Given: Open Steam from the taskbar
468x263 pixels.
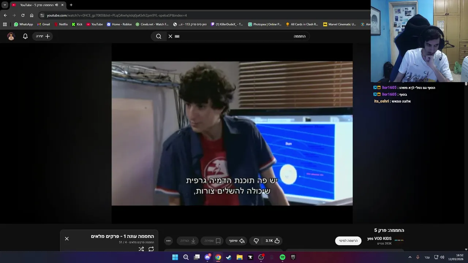Looking at the screenshot, I should point(229,257).
